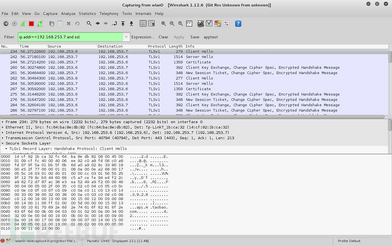Screen dimensions: 392x246
Task: Stop the running live capture
Action: (x=31, y=24)
